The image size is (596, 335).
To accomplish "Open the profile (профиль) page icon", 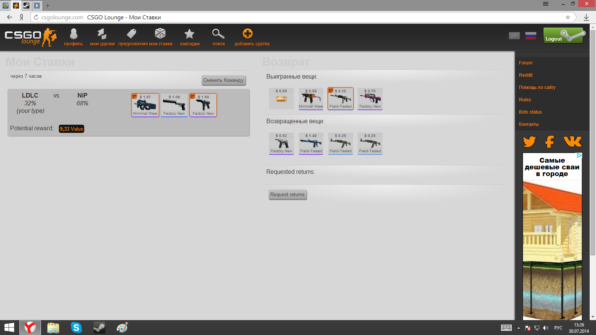I will pyautogui.click(x=73, y=34).
